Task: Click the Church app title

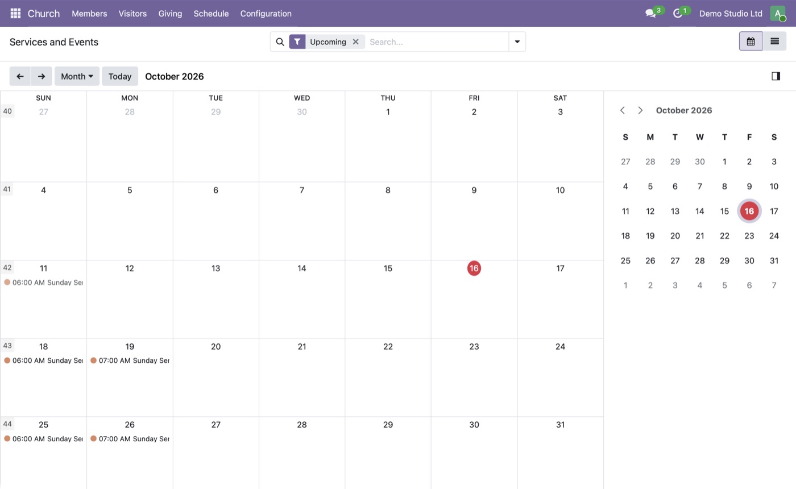Action: coord(43,13)
